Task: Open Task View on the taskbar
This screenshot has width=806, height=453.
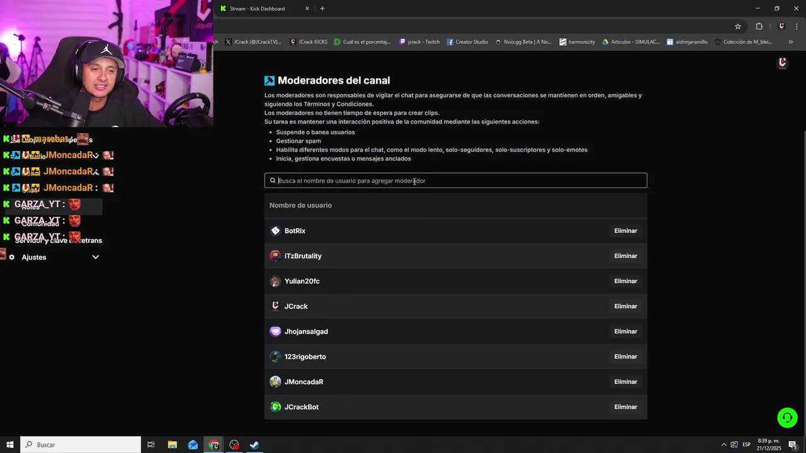Action: pyautogui.click(x=151, y=445)
